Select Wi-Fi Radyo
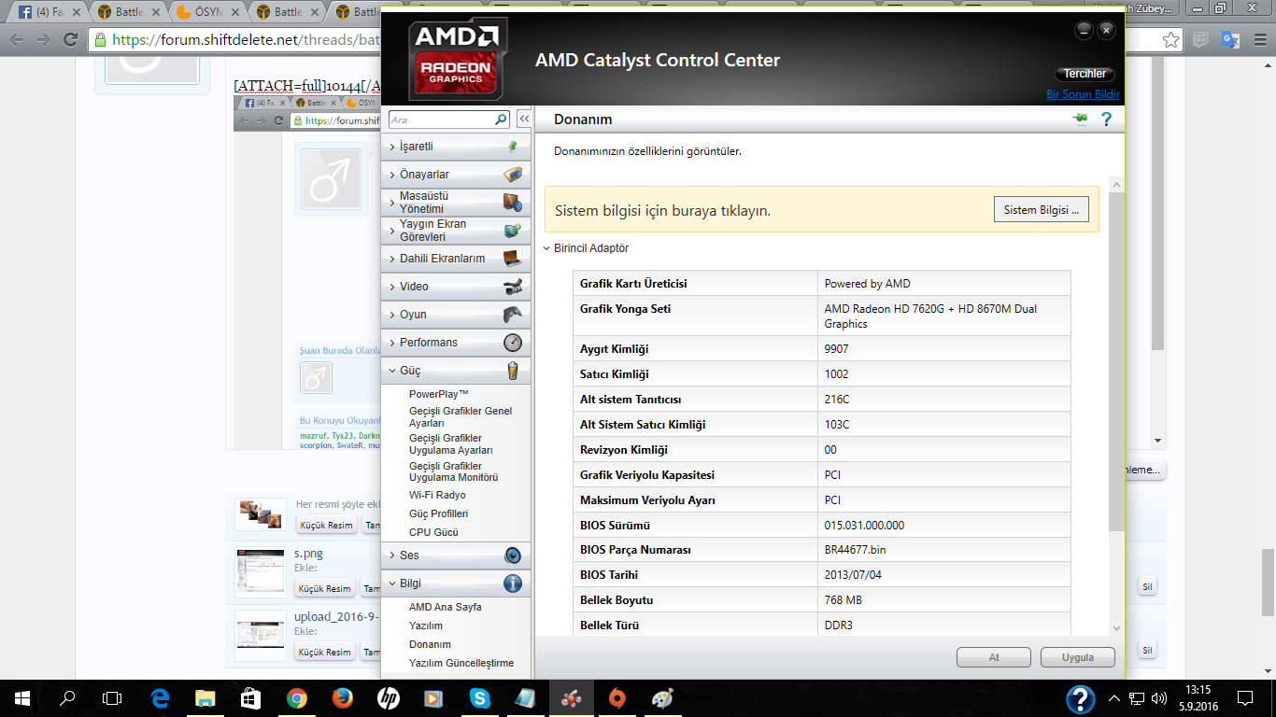This screenshot has width=1276, height=717. tap(437, 495)
